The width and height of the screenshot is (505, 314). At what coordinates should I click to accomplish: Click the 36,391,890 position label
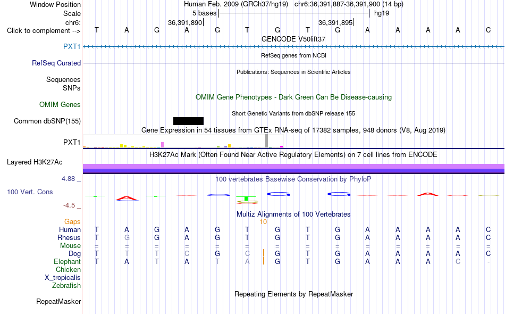[185, 22]
